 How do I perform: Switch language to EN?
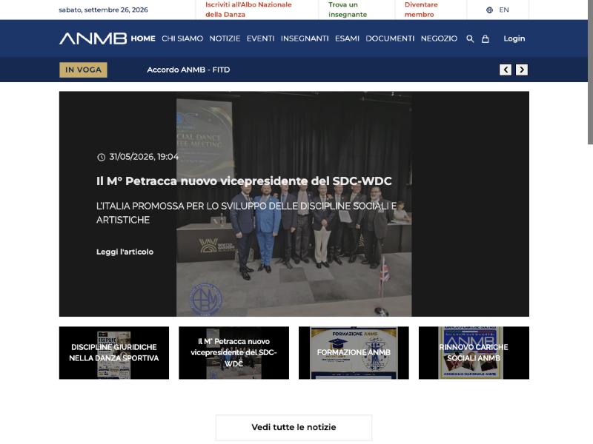tap(504, 10)
